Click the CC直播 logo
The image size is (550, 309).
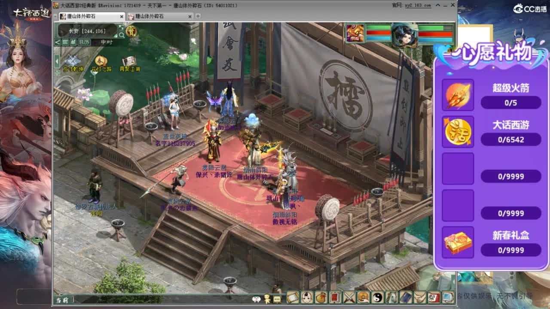click(x=530, y=9)
